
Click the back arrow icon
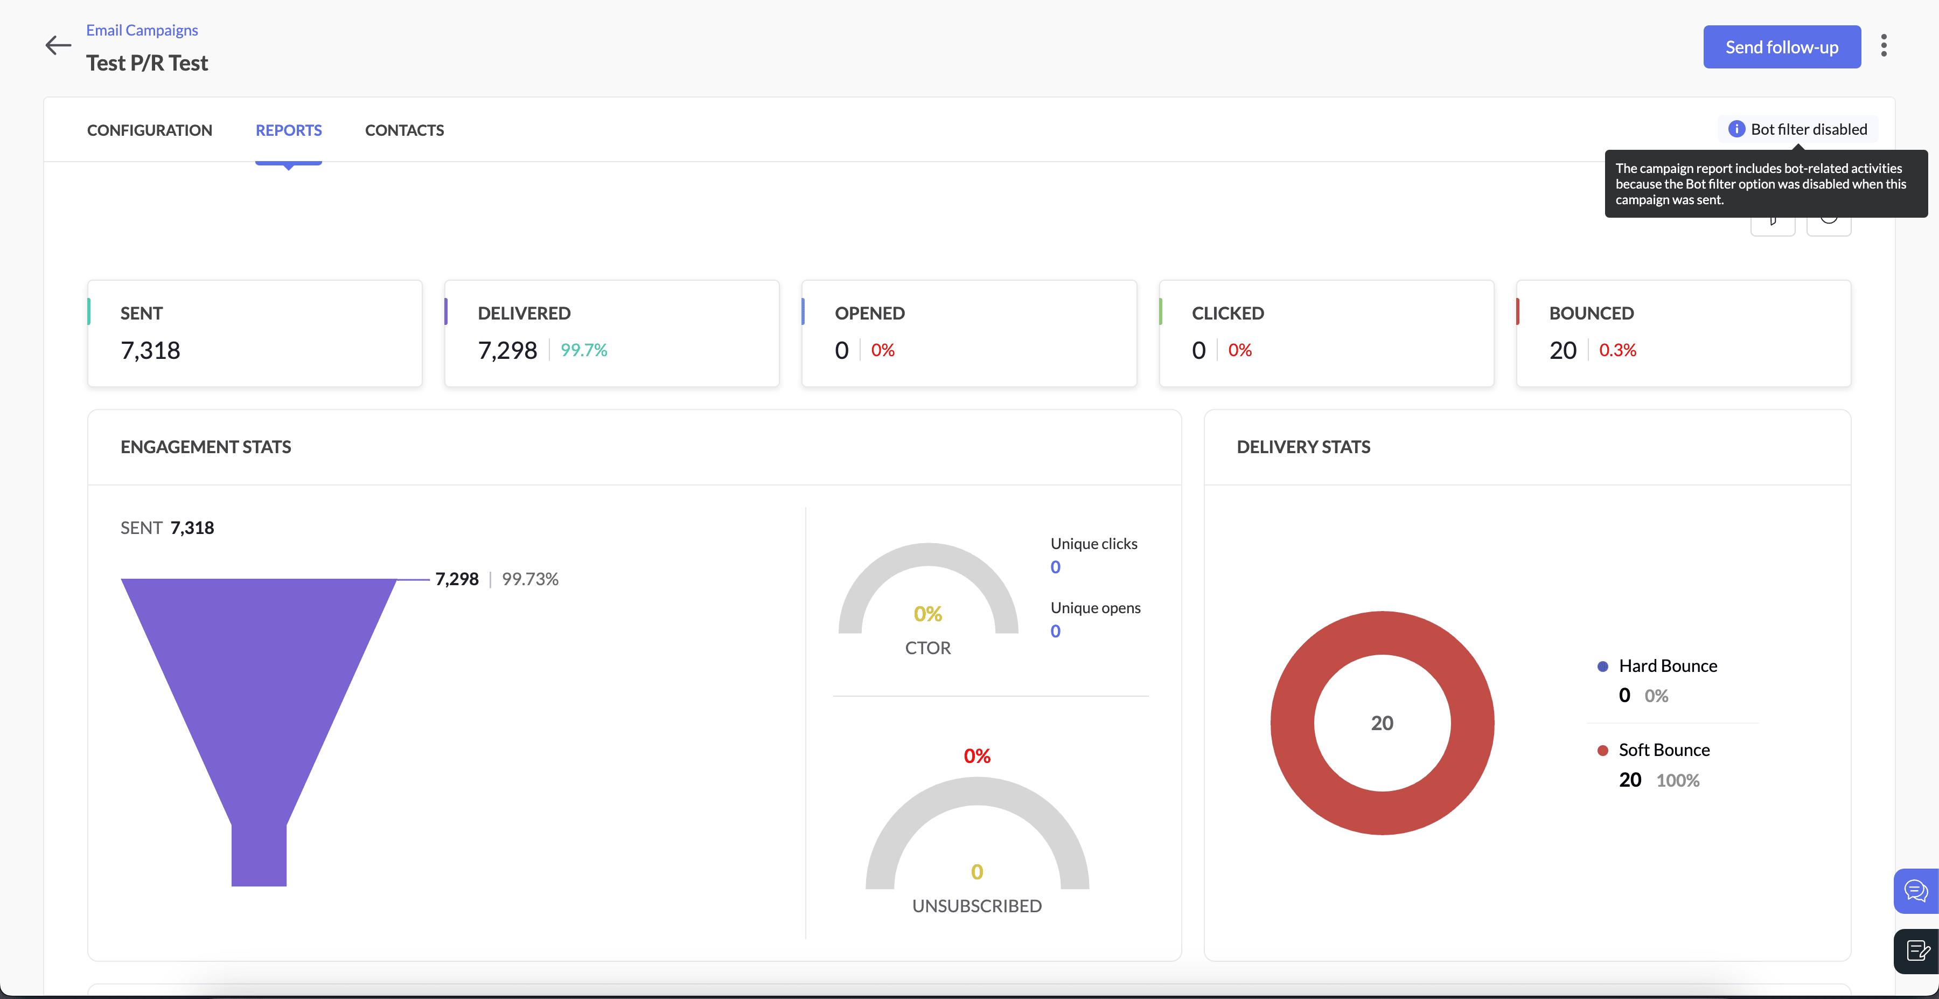(x=58, y=46)
